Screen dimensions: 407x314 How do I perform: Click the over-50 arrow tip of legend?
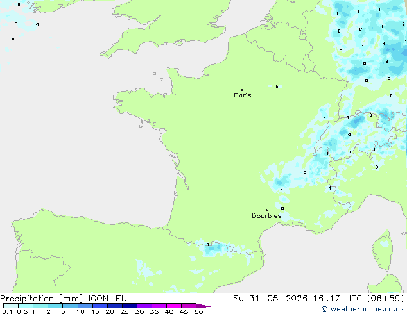click(203, 306)
